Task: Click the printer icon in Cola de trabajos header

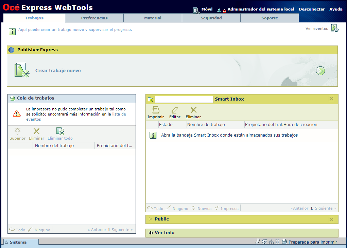Action: pos(12,98)
